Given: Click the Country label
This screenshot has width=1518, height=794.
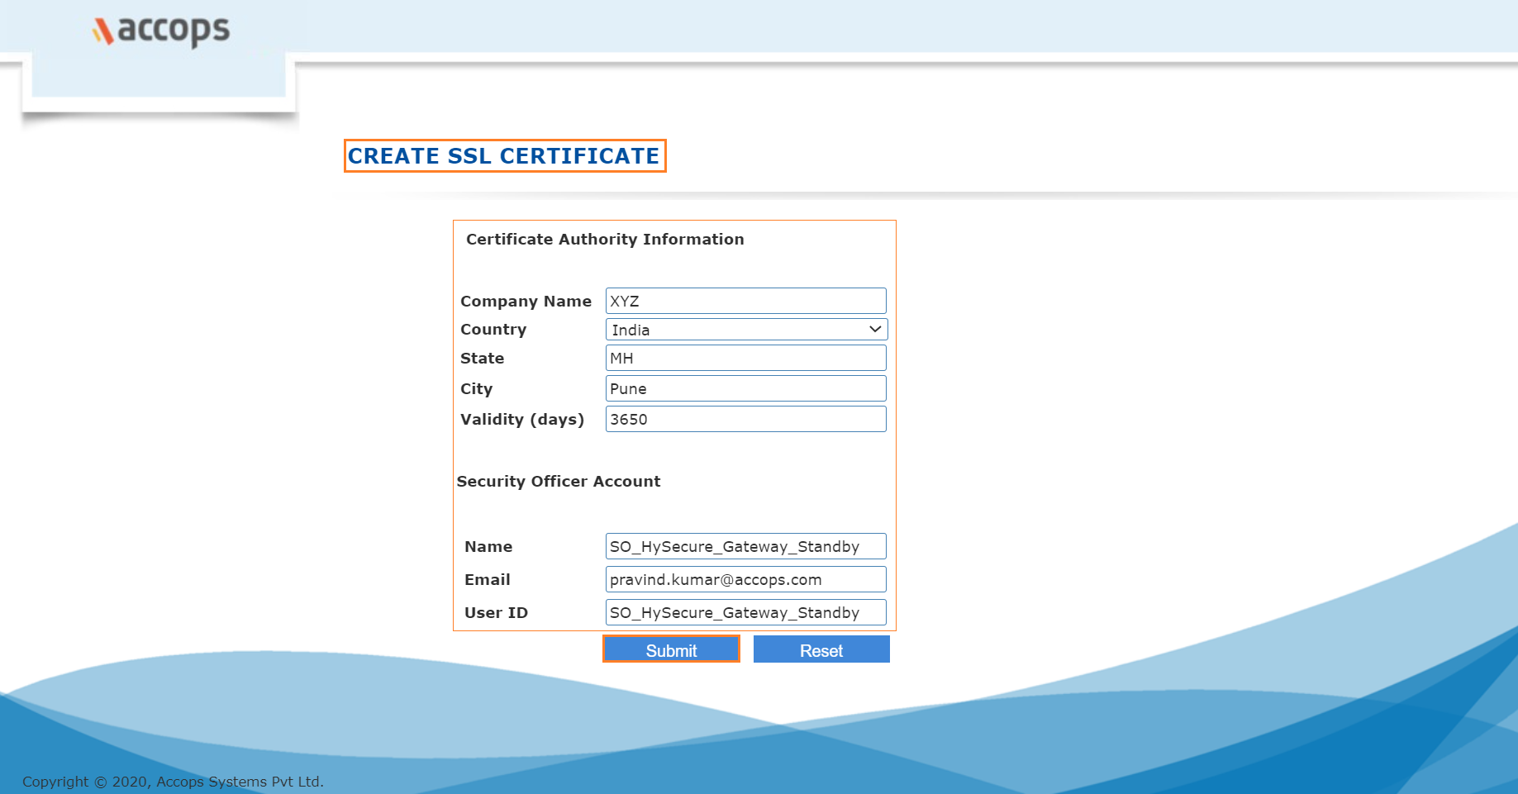Looking at the screenshot, I should click(493, 330).
